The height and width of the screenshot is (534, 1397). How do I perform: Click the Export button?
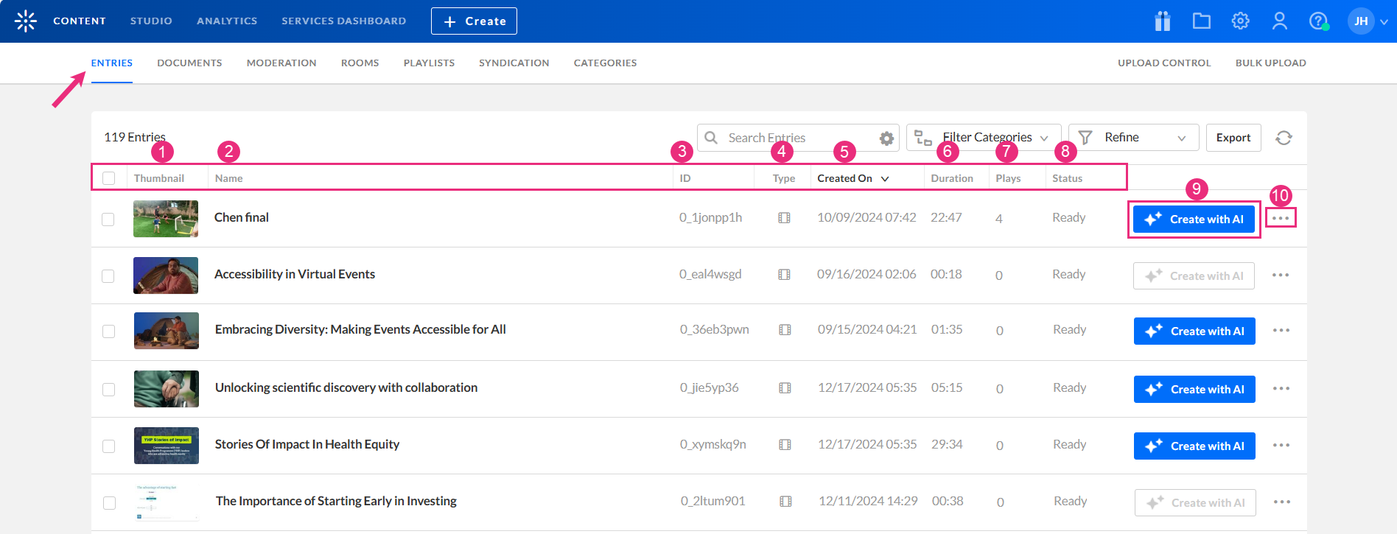tap(1233, 138)
